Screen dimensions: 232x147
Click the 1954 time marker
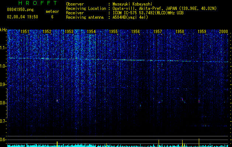click(91, 32)
